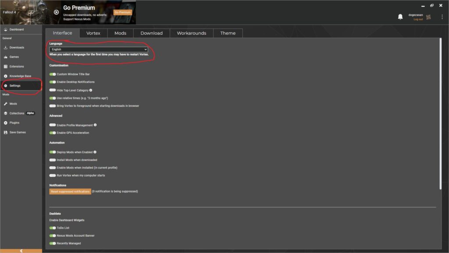
Task: Disable Enable Desktop Notifications switch
Action: (x=53, y=82)
